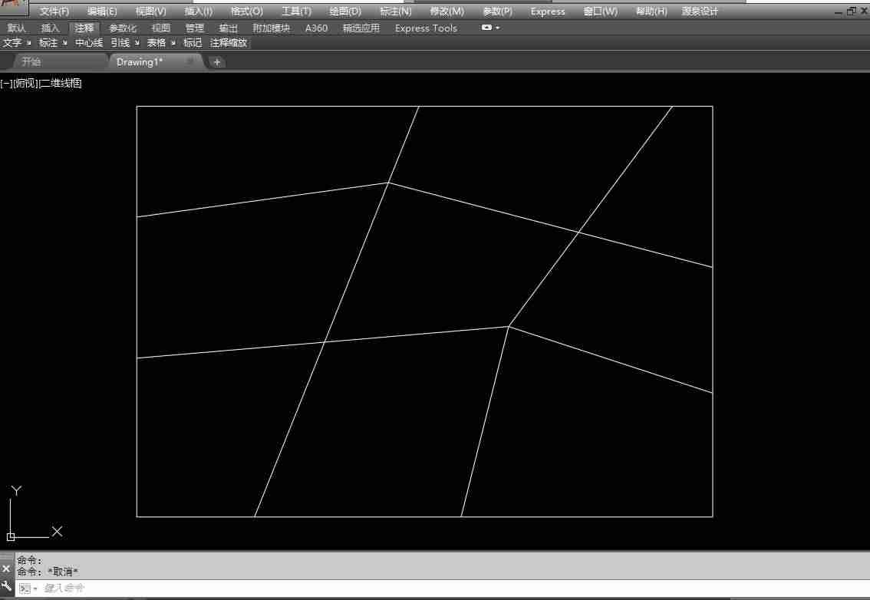870x600 pixels.
Task: Open the 工具(T) menu
Action: pyautogui.click(x=296, y=11)
